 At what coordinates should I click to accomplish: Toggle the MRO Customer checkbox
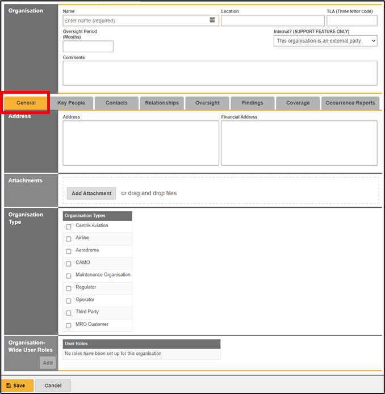69,325
